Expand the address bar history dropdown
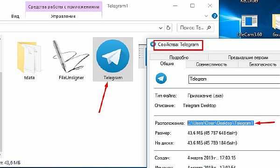 pyautogui.click(x=161, y=28)
